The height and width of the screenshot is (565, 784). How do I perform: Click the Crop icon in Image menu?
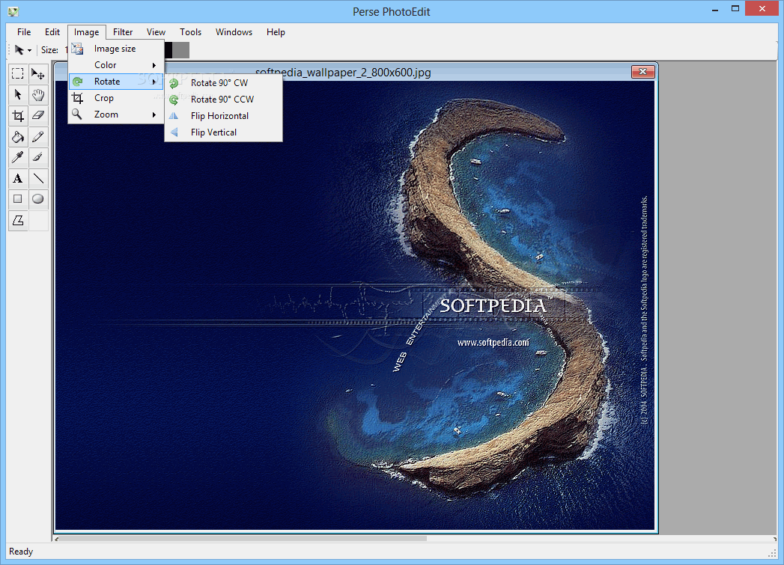click(x=77, y=98)
